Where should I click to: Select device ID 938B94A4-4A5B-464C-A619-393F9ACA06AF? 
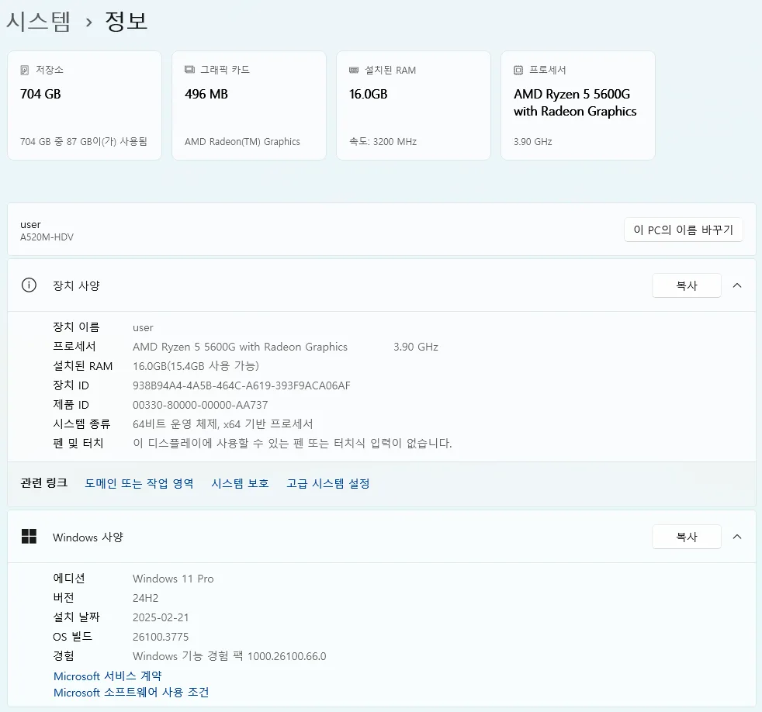(241, 385)
